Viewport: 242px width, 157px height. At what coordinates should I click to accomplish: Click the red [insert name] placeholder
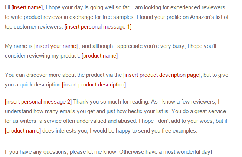[27, 7]
